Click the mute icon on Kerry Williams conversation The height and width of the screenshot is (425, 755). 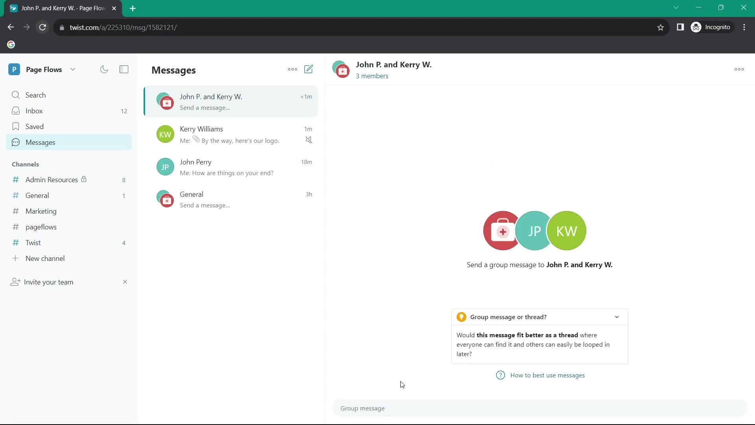tap(309, 140)
